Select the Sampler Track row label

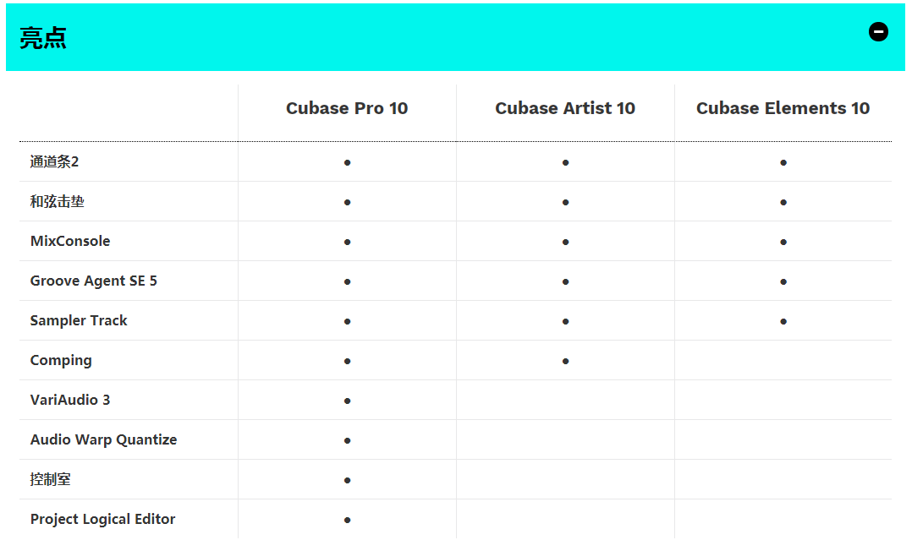(x=79, y=321)
